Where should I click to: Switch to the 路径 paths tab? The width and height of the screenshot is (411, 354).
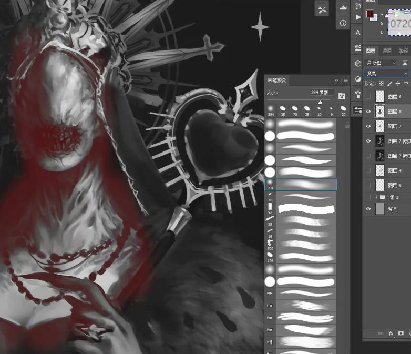pos(403,51)
